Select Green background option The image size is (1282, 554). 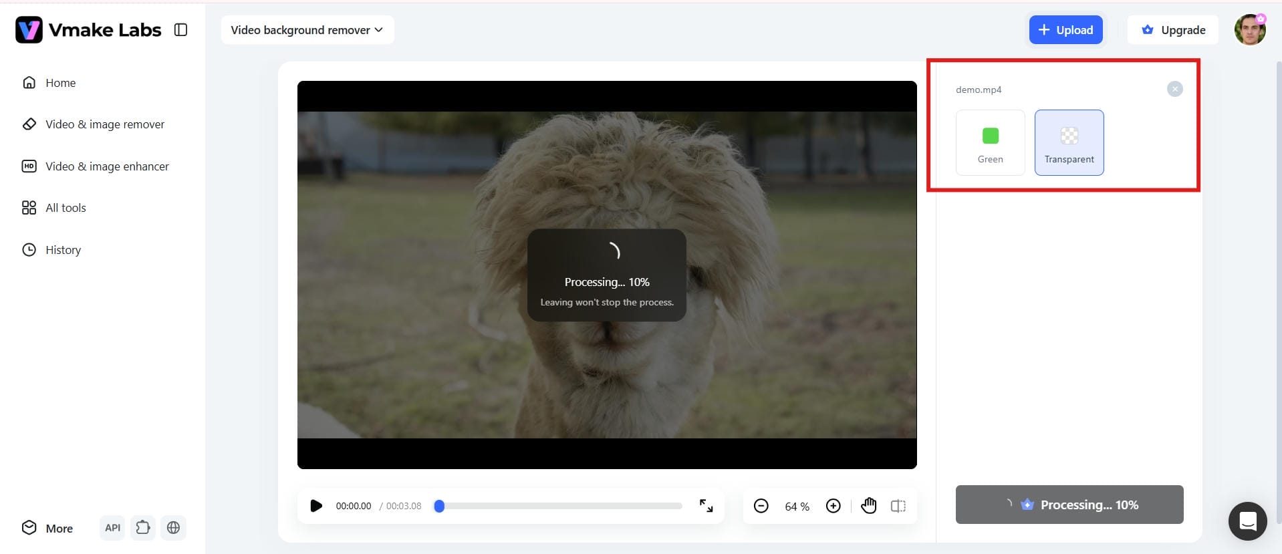click(991, 143)
